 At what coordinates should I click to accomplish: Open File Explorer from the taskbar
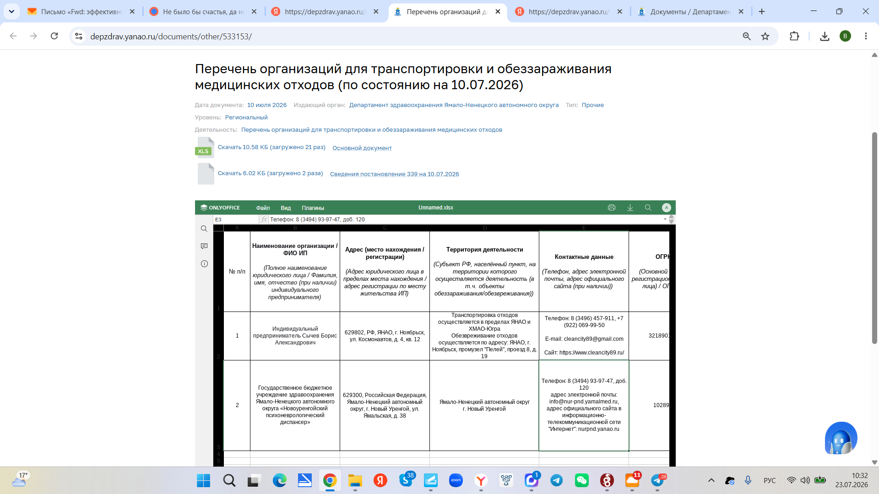click(x=355, y=480)
